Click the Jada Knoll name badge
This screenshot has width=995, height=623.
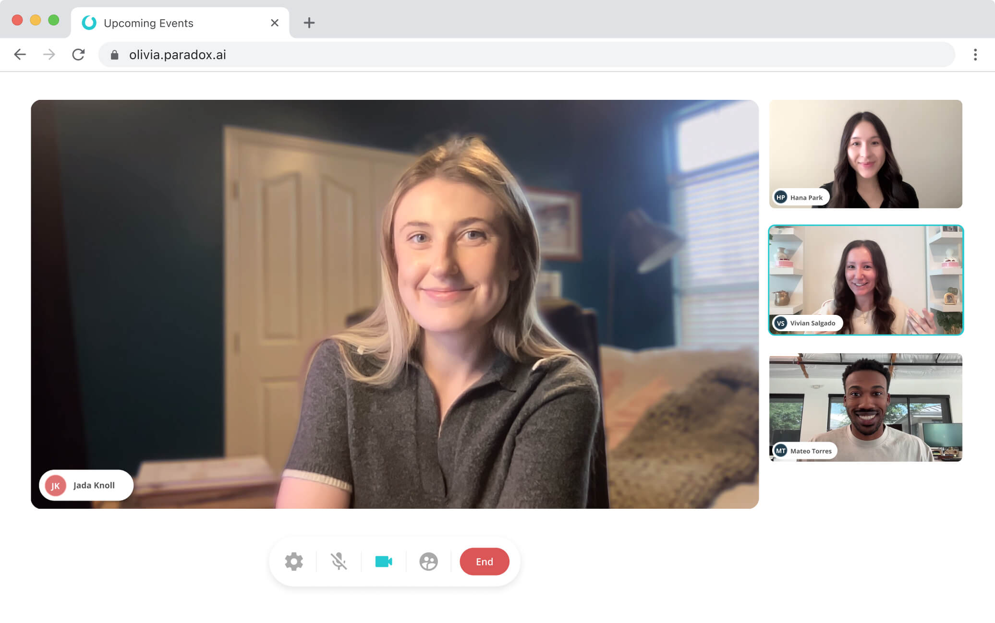coord(94,485)
